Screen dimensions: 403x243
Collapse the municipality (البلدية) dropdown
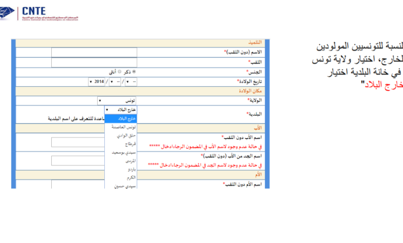click(120, 110)
